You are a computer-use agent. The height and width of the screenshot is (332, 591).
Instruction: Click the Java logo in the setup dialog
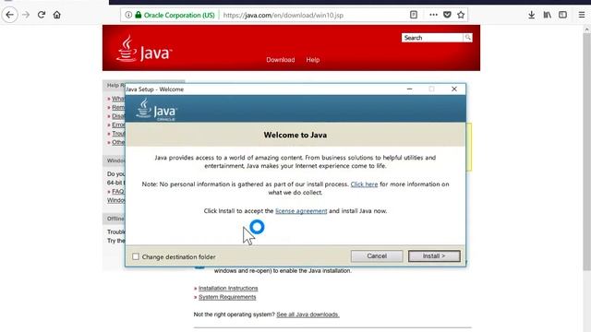tap(156, 110)
